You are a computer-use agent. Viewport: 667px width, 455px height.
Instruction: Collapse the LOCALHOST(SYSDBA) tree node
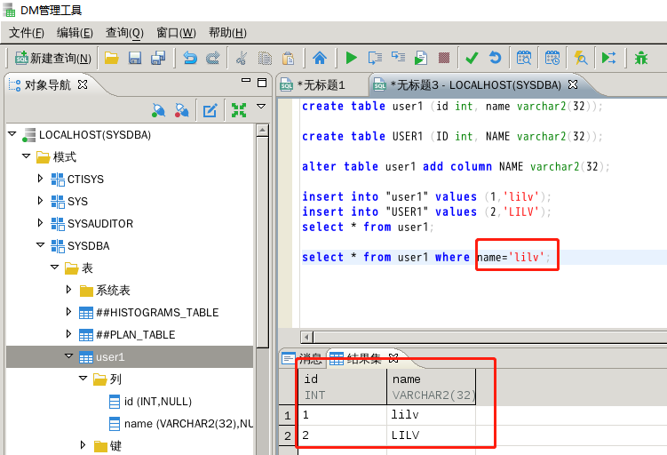(12, 134)
